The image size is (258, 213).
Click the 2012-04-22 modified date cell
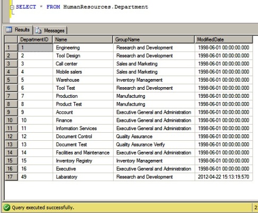(223, 177)
